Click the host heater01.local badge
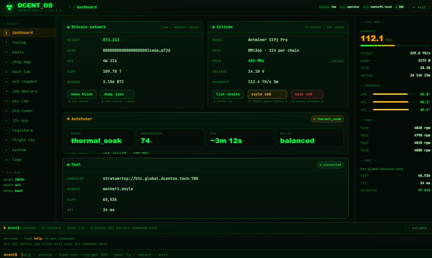Screen dimensions: 432x258 [x=377, y=7]
